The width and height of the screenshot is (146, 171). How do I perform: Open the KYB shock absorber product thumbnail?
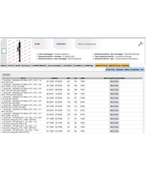(x=19, y=51)
